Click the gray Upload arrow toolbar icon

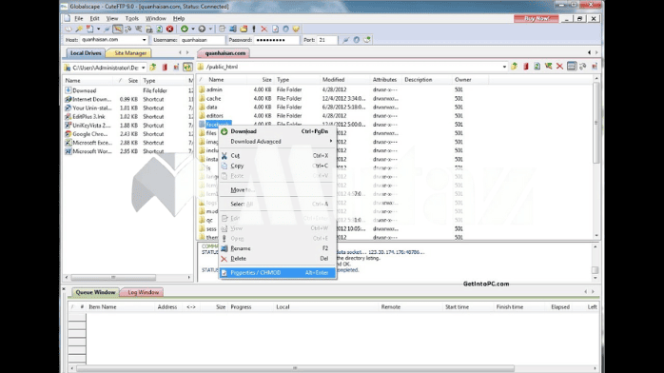(202, 29)
